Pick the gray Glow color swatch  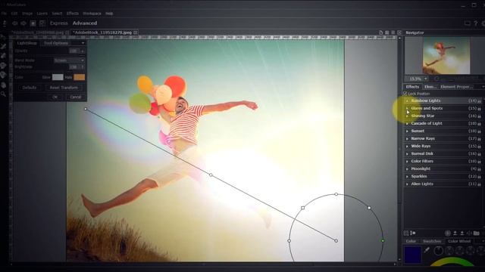58,77
